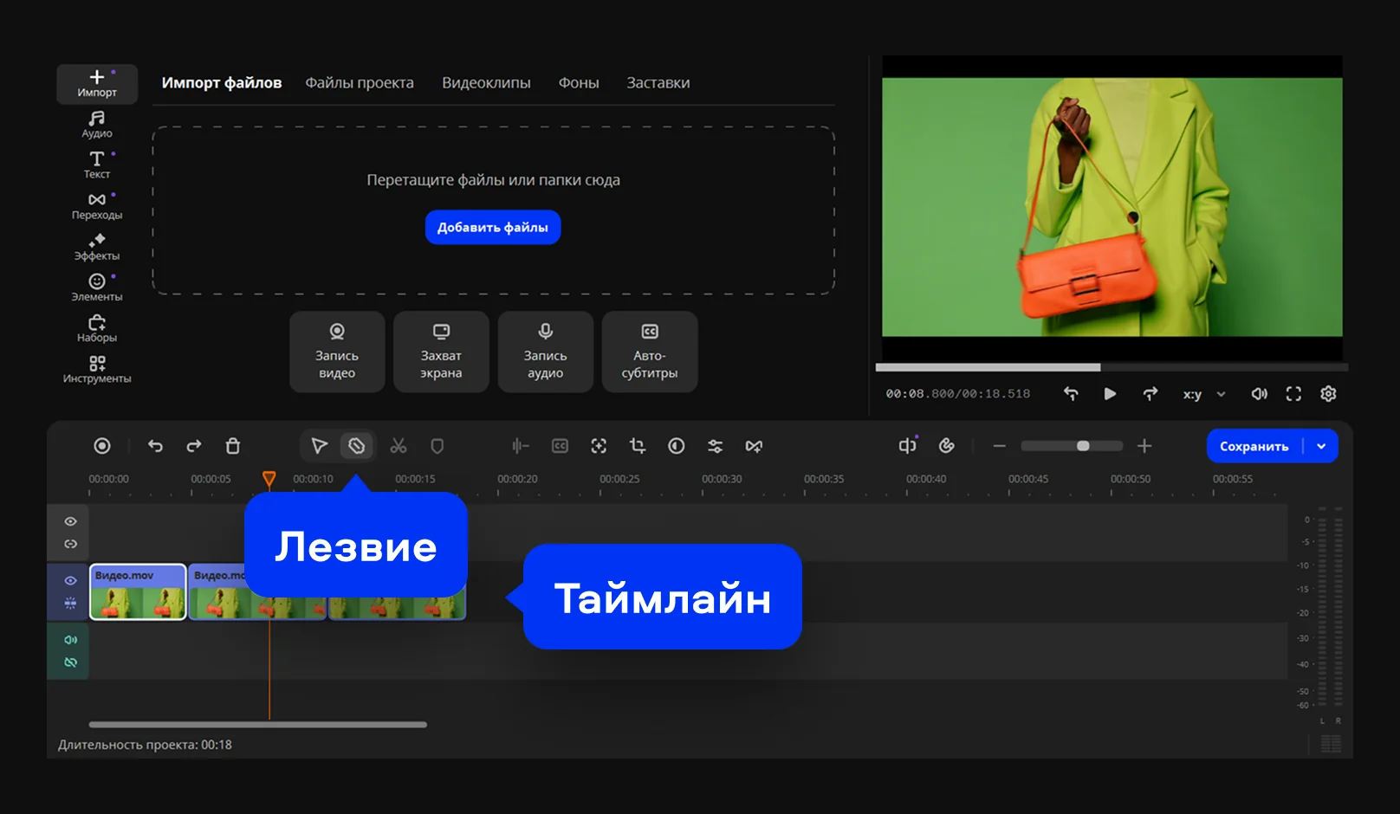1400x814 pixels.
Task: Click the crop tool icon
Action: (x=638, y=446)
